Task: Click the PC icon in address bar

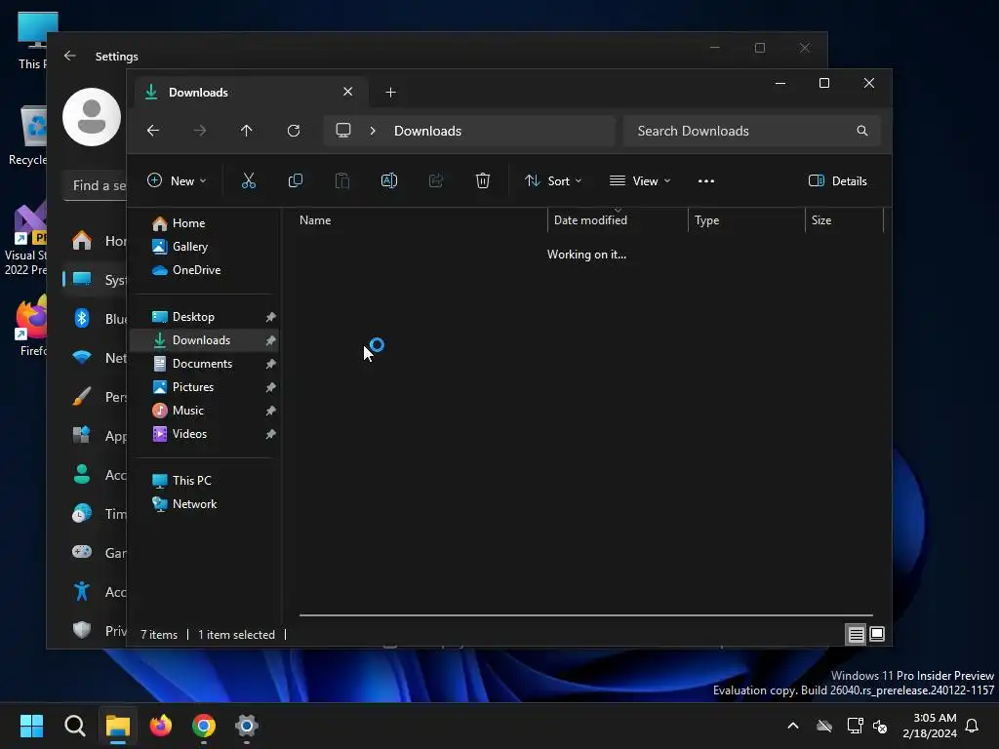Action: click(343, 131)
